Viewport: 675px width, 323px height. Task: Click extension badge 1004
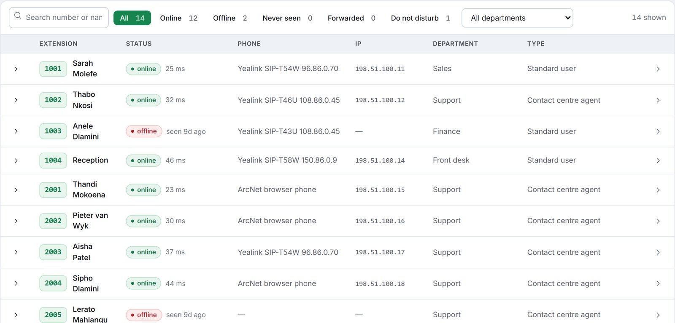[x=53, y=160]
